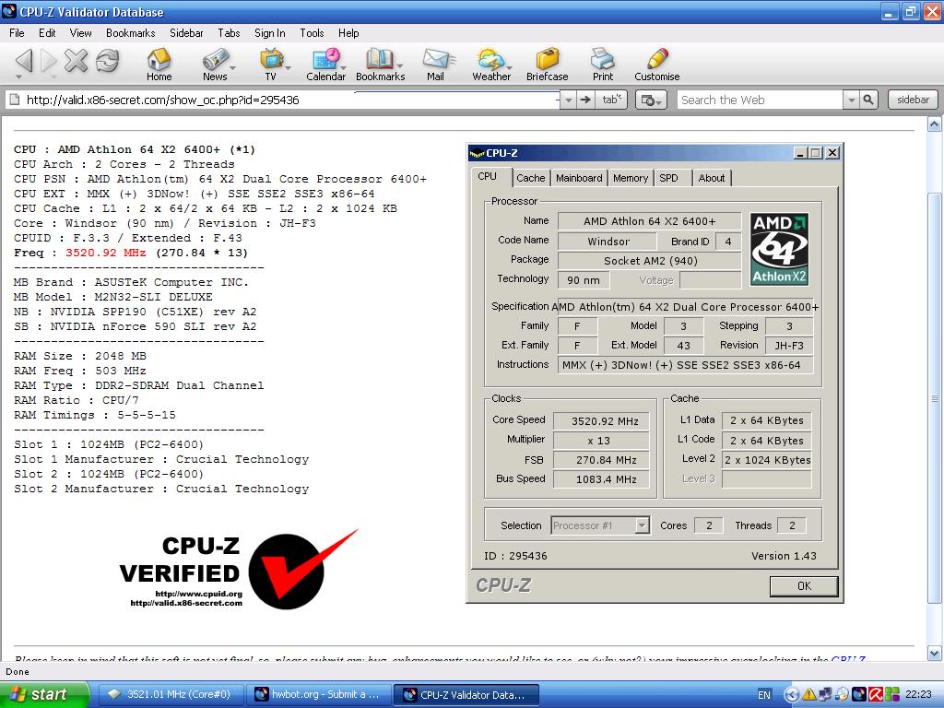The width and height of the screenshot is (944, 708).
Task: Print the page with Print icon
Action: (x=603, y=65)
